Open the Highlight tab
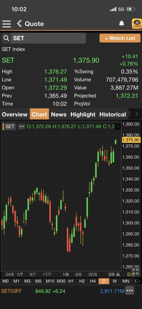142x309 pixels. point(83,114)
